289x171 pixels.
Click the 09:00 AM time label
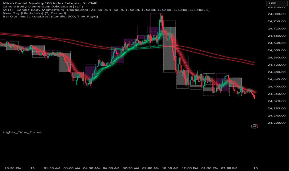point(150,168)
